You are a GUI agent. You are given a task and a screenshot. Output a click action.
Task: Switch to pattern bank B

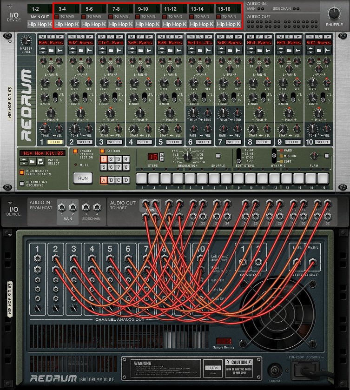coord(111,180)
